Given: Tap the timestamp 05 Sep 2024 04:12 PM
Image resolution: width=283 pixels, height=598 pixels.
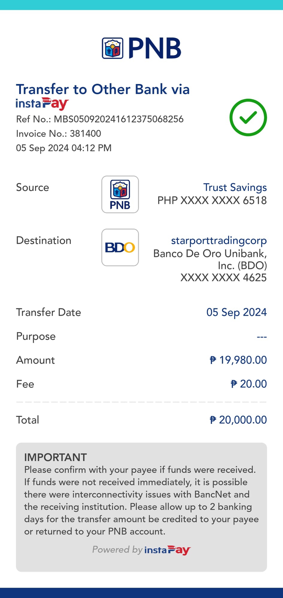Looking at the screenshot, I should click(64, 148).
